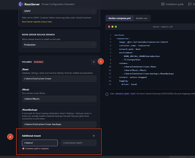The height and width of the screenshot is (158, 195).
Task: Click the REQUIRED badge next to Volumes
Action: (x=39, y=62)
